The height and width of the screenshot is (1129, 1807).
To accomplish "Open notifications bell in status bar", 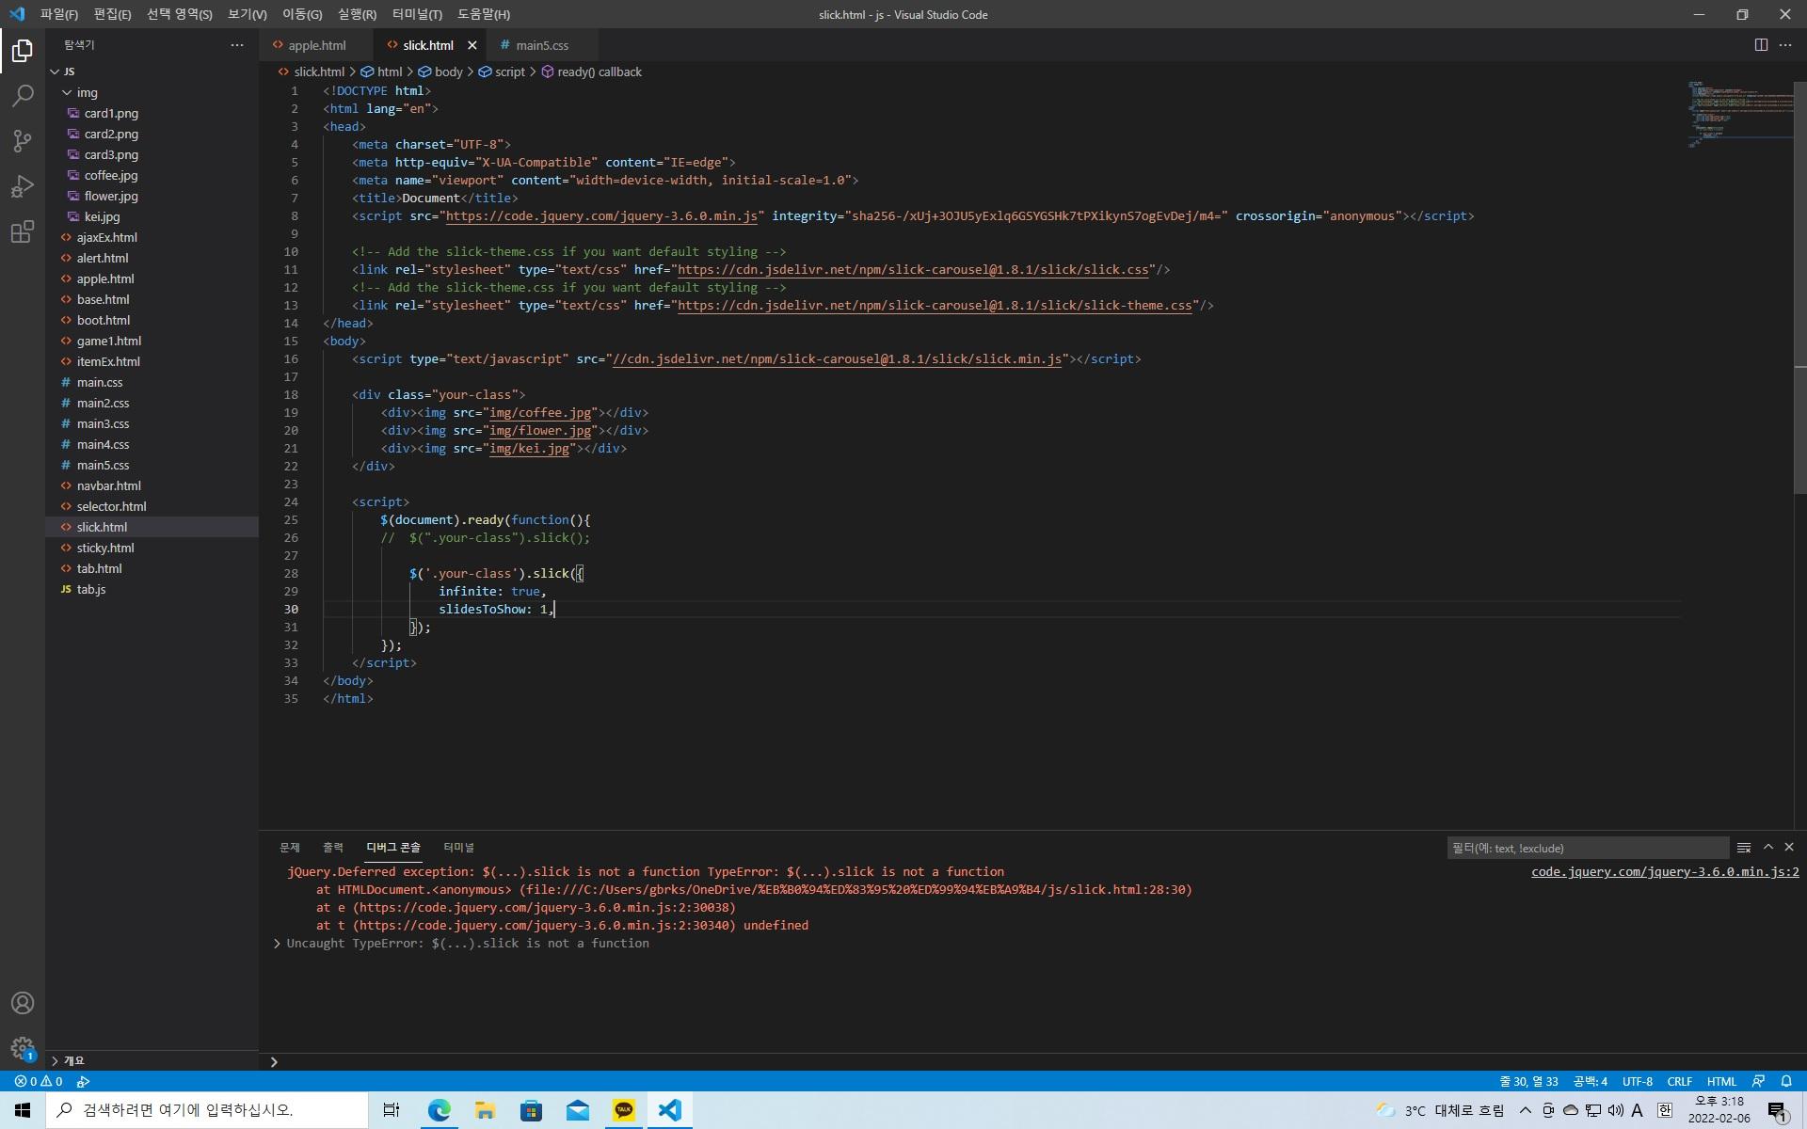I will click(x=1786, y=1082).
